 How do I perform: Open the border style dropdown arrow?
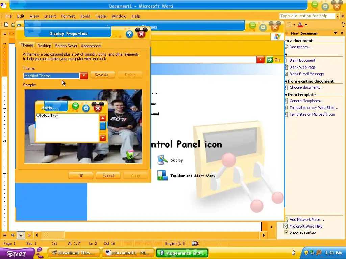(294, 25)
